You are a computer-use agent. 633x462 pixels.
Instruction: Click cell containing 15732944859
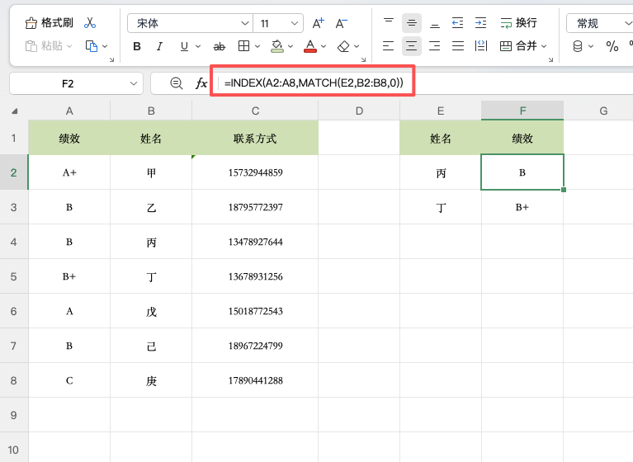(x=255, y=172)
